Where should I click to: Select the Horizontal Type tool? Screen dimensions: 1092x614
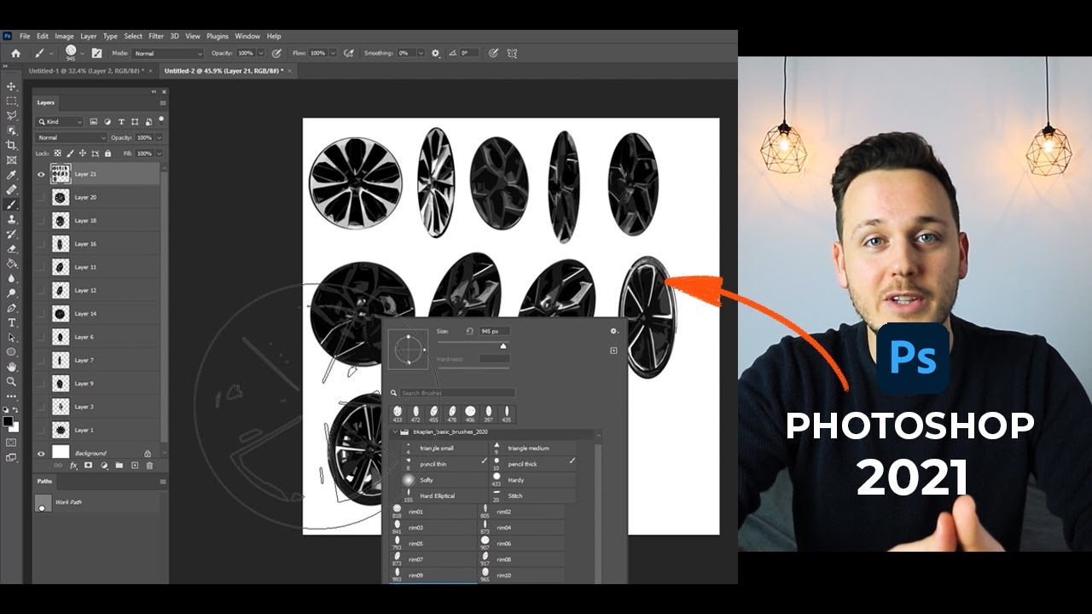coord(12,322)
